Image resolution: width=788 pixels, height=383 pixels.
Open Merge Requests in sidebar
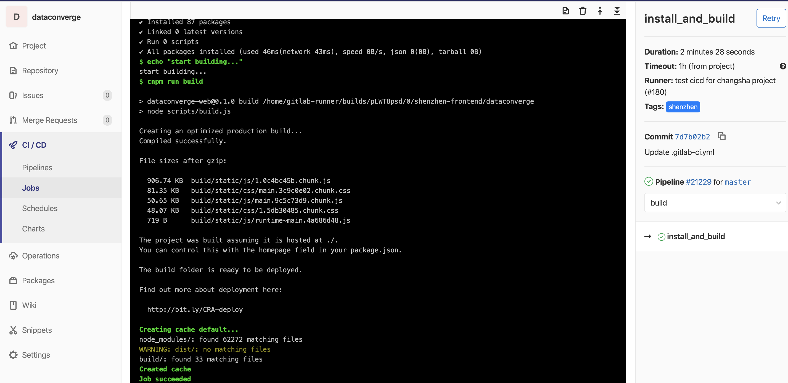point(49,120)
